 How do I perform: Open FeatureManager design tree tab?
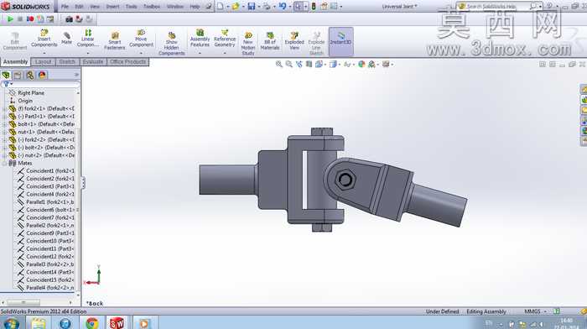click(x=6, y=75)
